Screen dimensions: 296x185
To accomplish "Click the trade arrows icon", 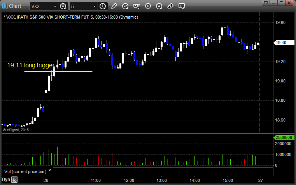I will (x=170, y=6).
